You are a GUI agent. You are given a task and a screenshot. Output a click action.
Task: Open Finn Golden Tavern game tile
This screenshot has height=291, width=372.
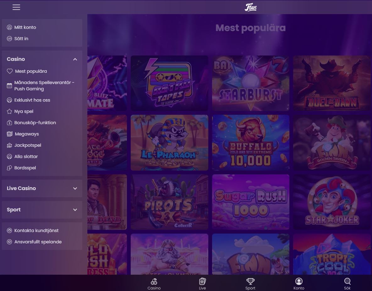[x=332, y=143]
